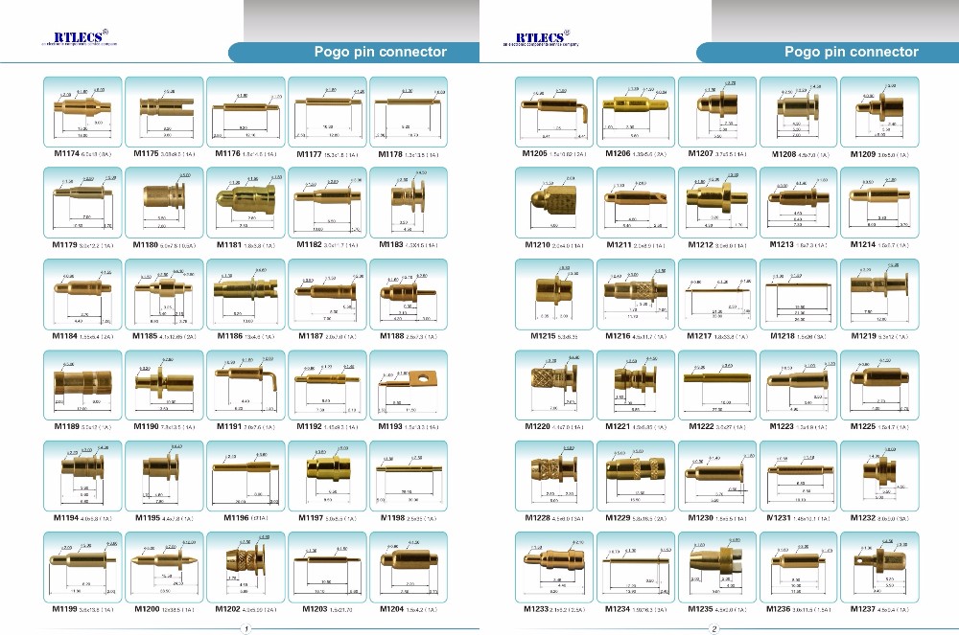The image size is (959, 635).
Task: Click the M1200 model label
Action: coord(148,608)
